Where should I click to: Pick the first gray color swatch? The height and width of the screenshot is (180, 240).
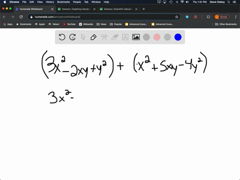[x=146, y=37]
